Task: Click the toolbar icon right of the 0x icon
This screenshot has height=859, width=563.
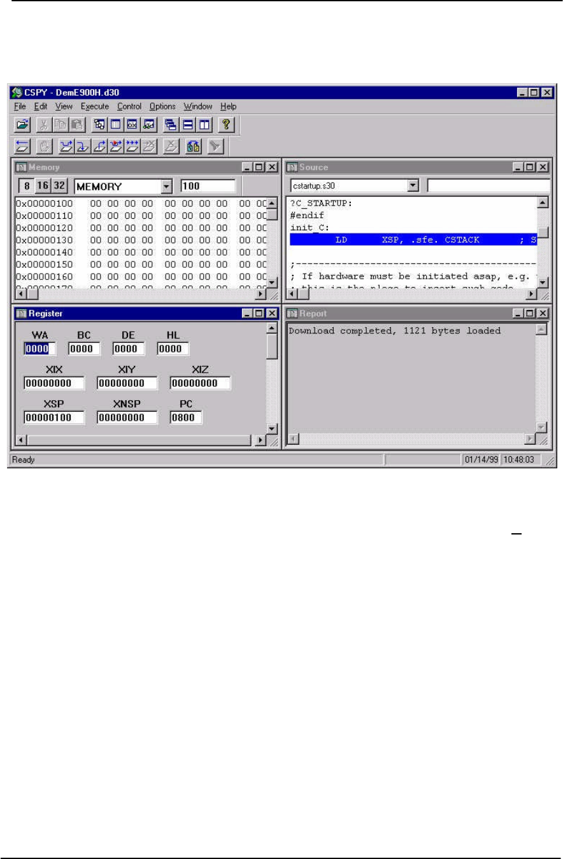Action: tap(148, 125)
